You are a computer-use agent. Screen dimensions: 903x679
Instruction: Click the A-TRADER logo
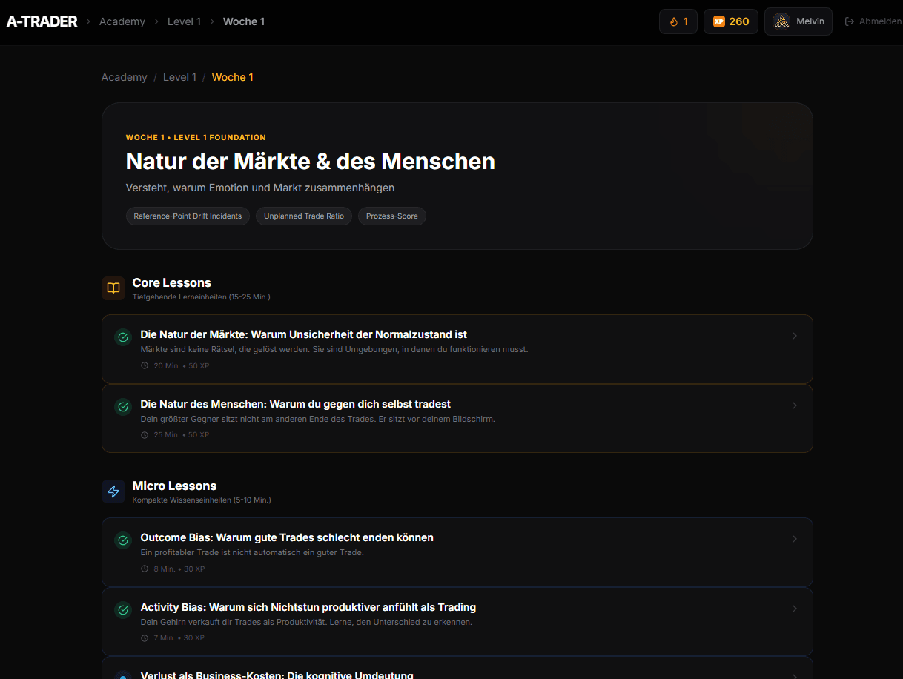coord(42,21)
